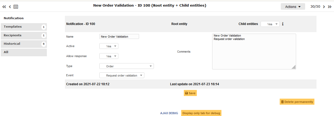
Task: Switch to the Recipients tab
Action: tap(24, 35)
